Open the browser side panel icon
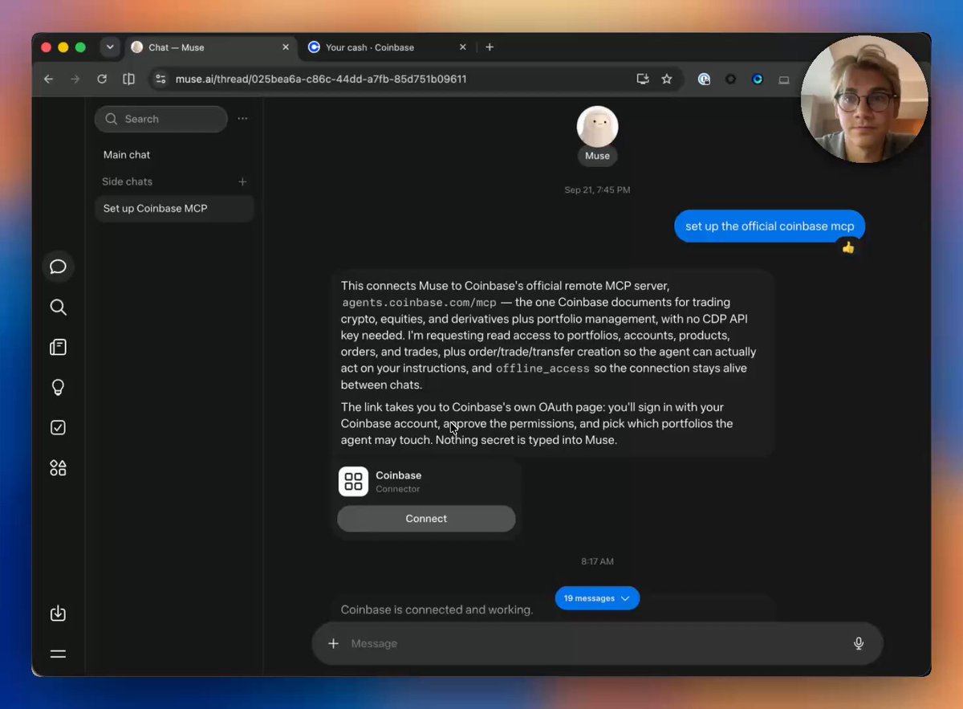Image resolution: width=963 pixels, height=709 pixels. coord(128,79)
